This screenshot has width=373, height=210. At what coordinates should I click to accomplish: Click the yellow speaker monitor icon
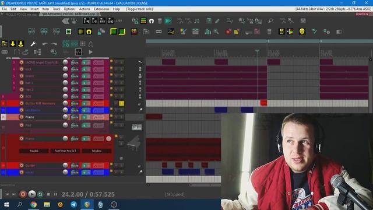pos(281,32)
